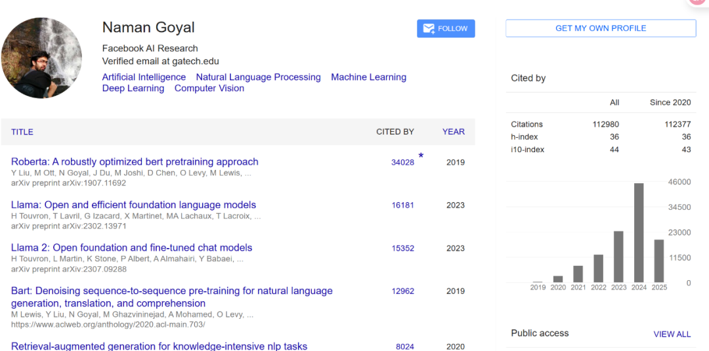View 12962 citations for Bart paper
The width and height of the screenshot is (709, 351).
coord(402,291)
